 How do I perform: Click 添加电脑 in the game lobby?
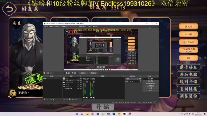tap(188, 74)
